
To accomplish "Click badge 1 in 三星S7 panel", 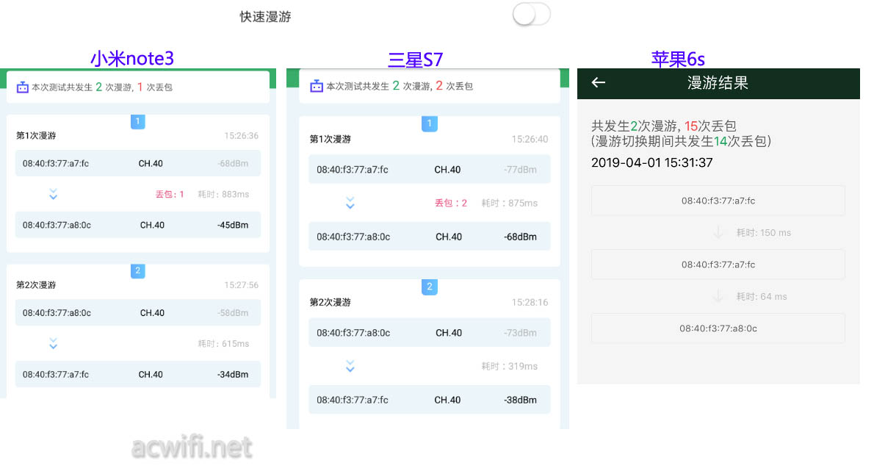I will (x=429, y=123).
